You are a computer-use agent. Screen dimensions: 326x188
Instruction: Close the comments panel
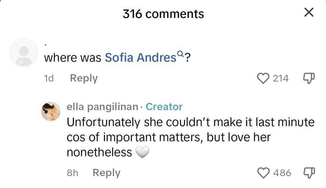[309, 13]
